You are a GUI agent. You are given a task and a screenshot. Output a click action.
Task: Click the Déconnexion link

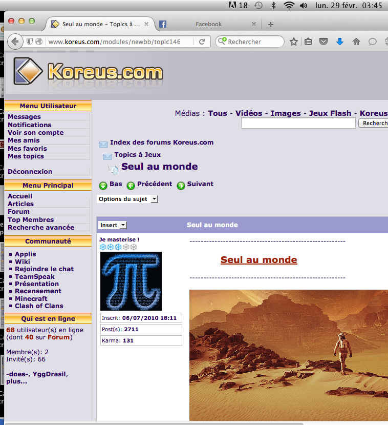(x=30, y=171)
